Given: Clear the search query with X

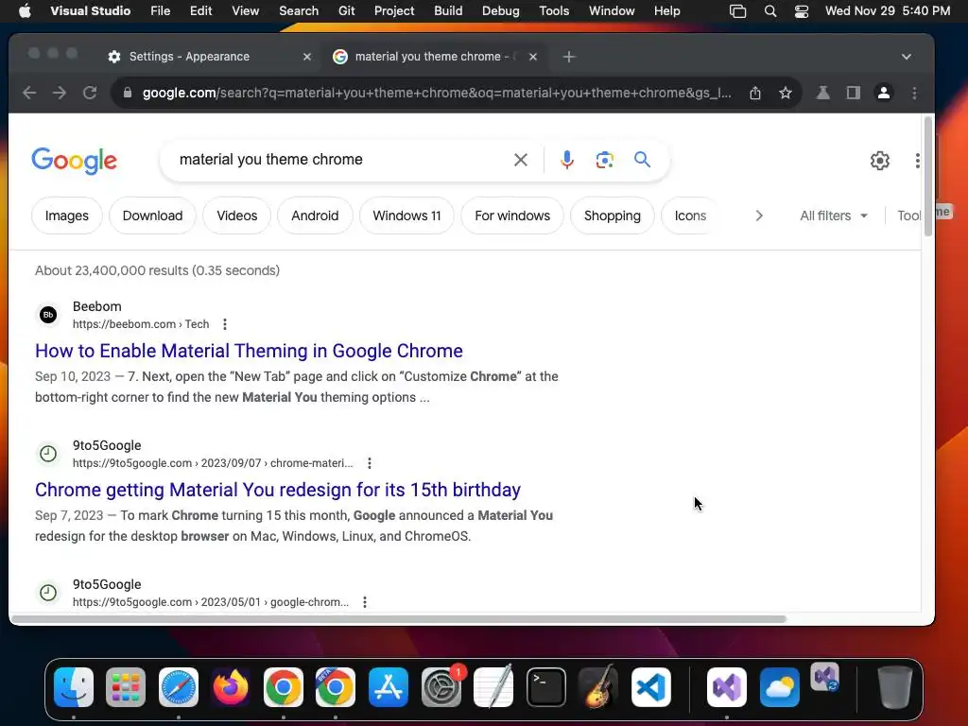Looking at the screenshot, I should coord(521,160).
